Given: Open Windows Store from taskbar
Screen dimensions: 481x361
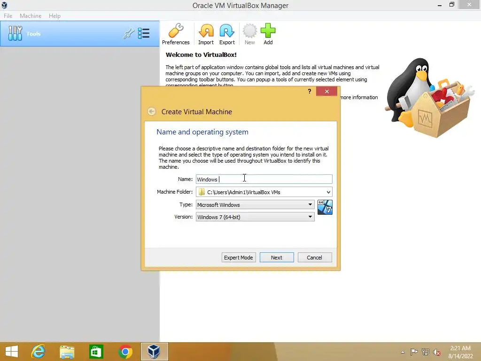Looking at the screenshot, I should (x=96, y=352).
